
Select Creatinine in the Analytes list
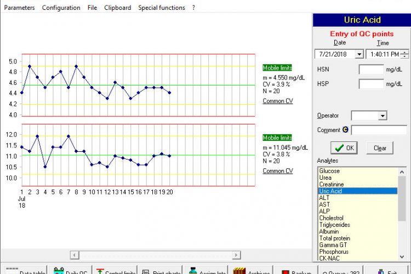[333, 185]
